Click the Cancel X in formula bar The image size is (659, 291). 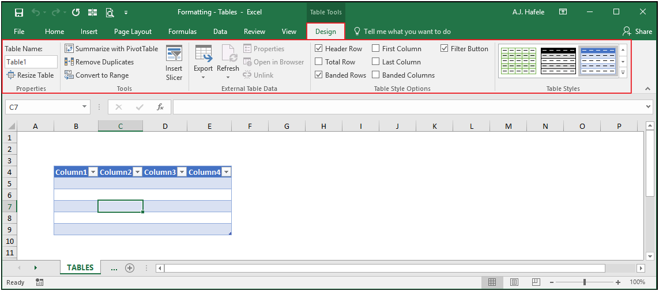point(119,107)
